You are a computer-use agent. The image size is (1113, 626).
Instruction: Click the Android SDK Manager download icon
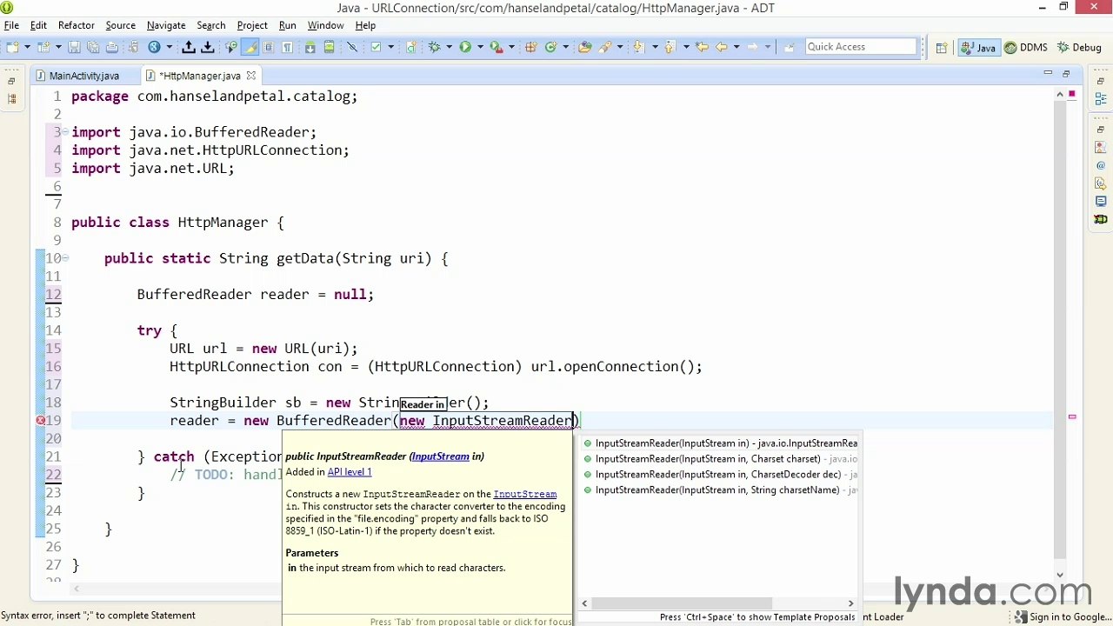tap(310, 47)
